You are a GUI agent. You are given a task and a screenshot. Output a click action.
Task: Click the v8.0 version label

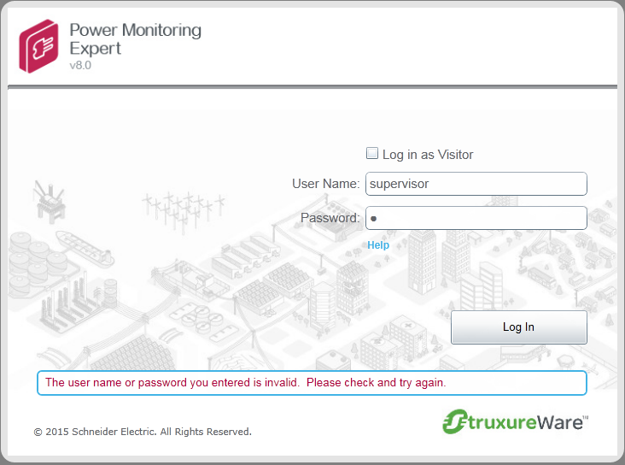pos(80,65)
